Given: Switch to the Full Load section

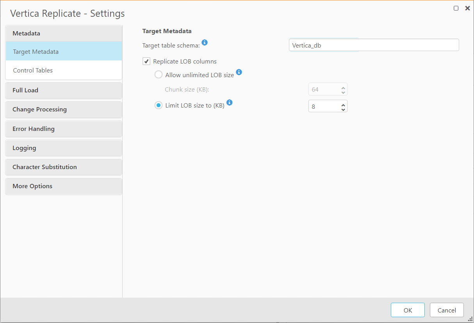Looking at the screenshot, I should tap(64, 90).
